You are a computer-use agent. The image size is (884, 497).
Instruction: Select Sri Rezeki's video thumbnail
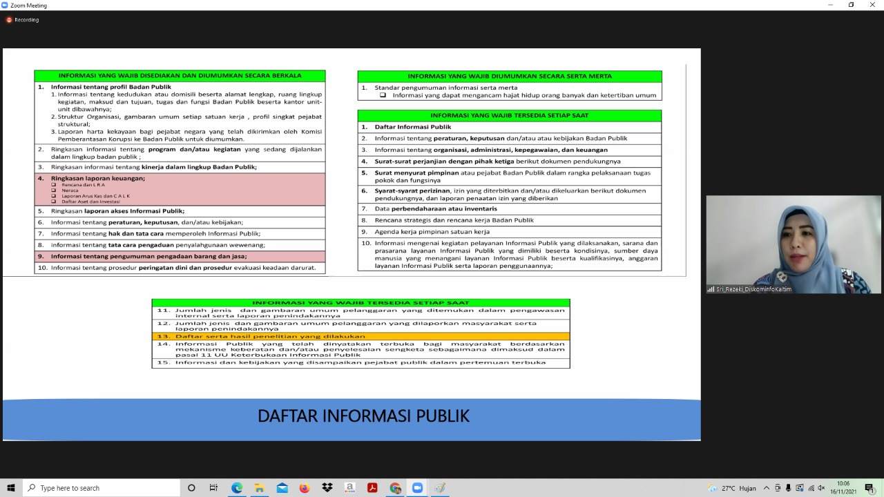tap(794, 245)
